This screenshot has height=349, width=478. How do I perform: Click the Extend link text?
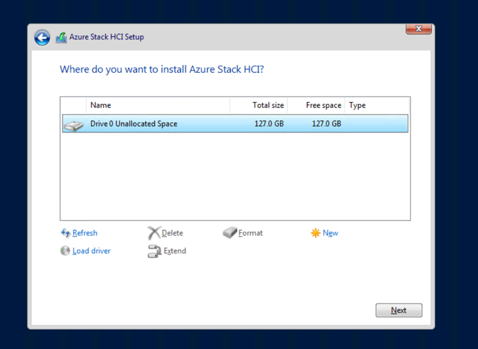[x=175, y=251]
